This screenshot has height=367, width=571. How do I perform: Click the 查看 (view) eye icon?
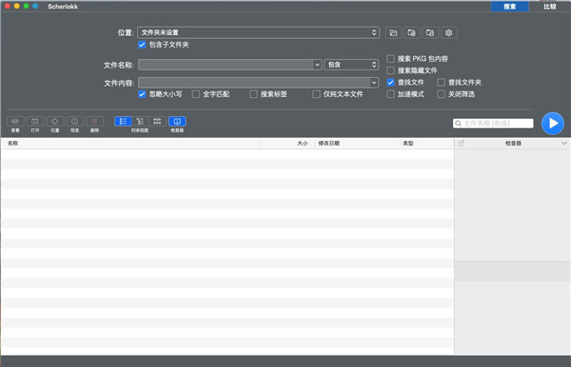click(x=15, y=121)
